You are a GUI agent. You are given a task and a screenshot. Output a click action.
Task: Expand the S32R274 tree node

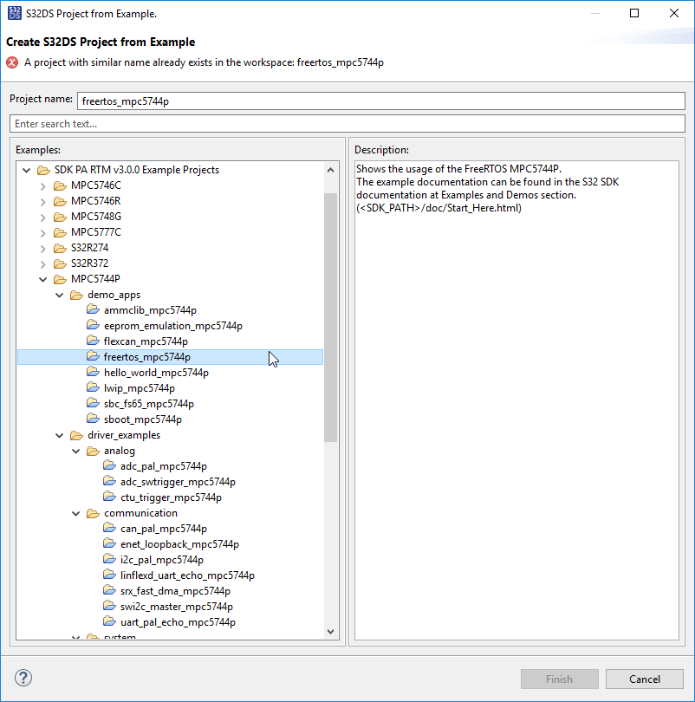[43, 248]
